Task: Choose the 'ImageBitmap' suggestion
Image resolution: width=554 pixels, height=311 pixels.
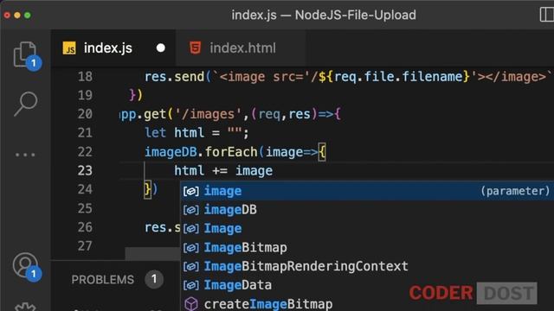Action: (367, 248)
